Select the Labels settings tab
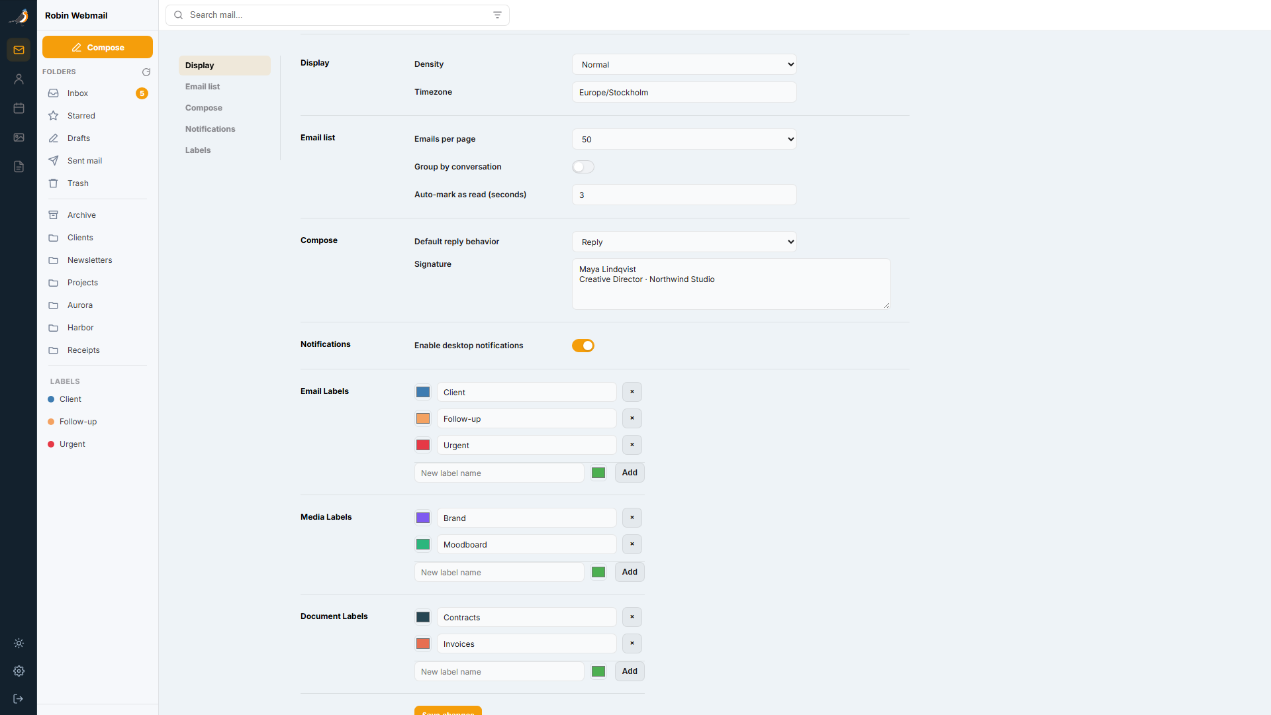The image size is (1271, 715). pos(224,150)
